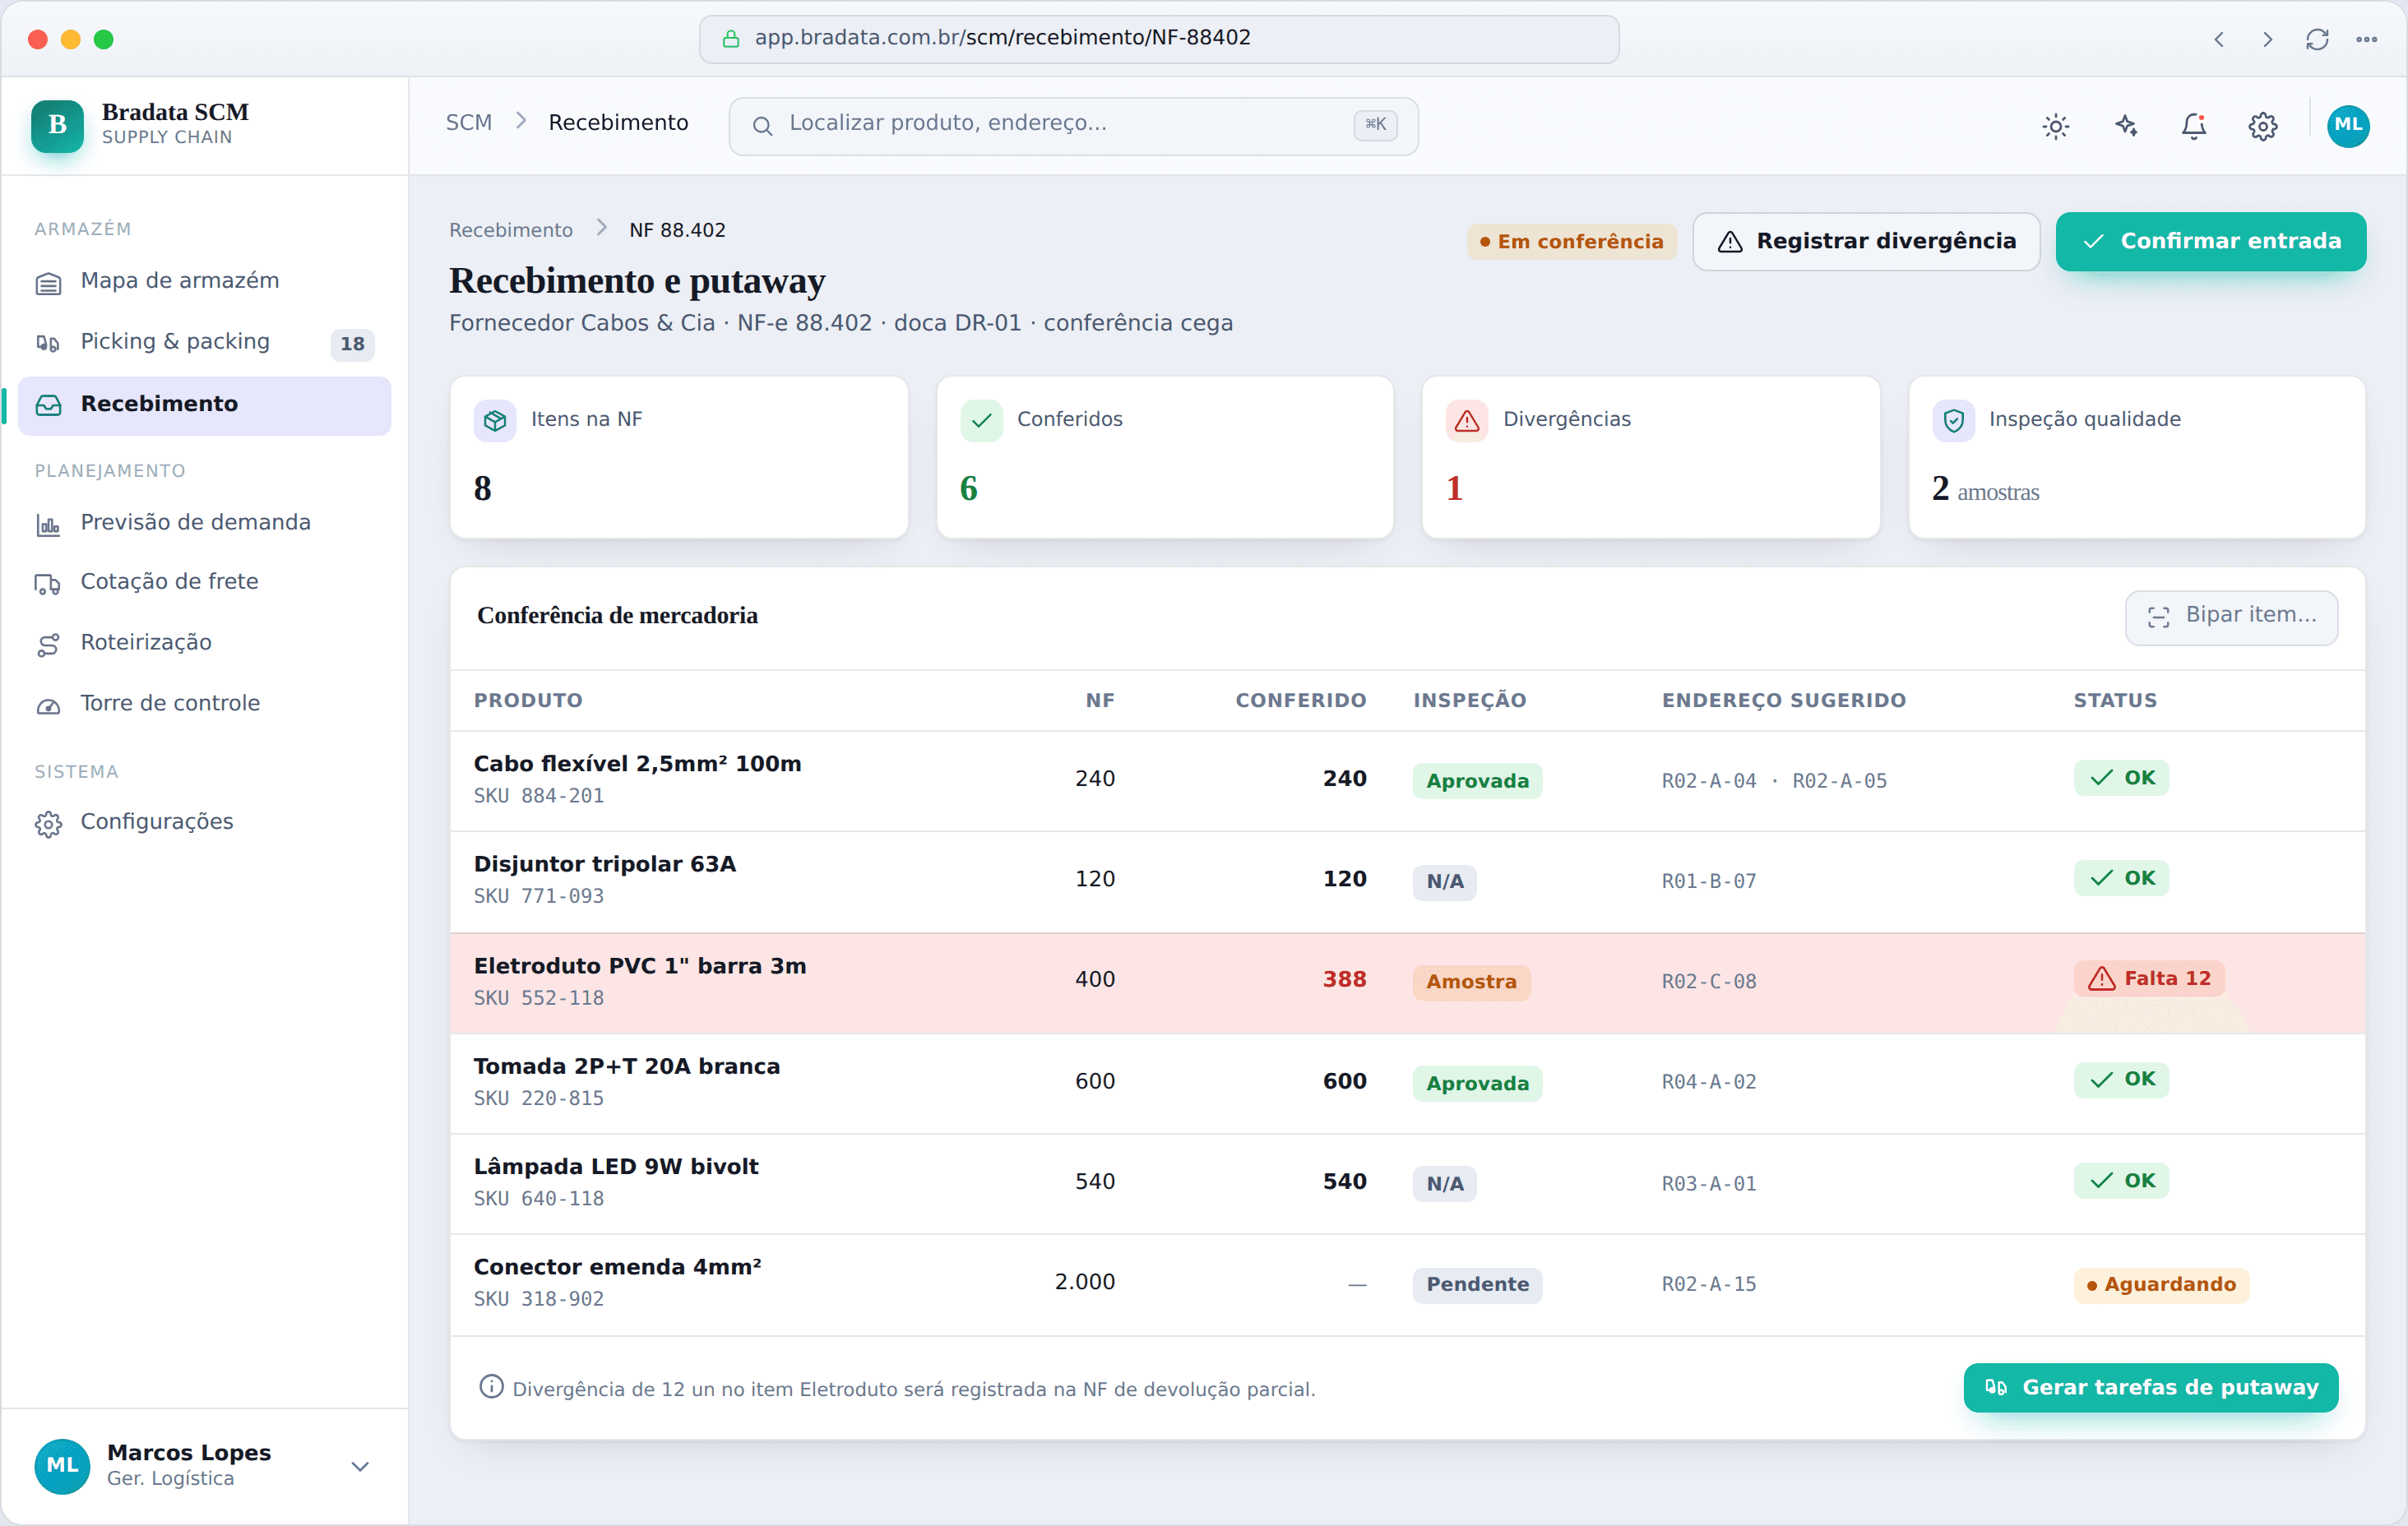Click Marcos Lopes profile avatar
The image size is (2408, 1526).
(62, 1466)
